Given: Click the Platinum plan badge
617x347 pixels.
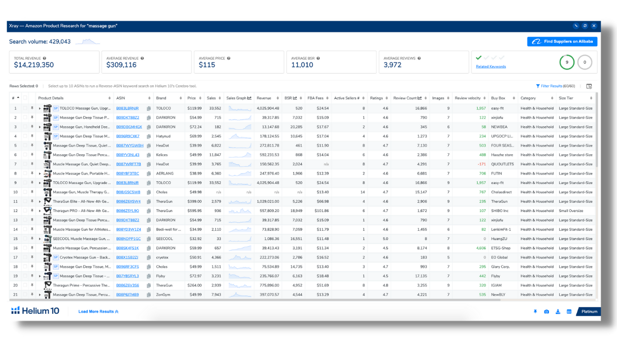Looking at the screenshot, I should point(589,311).
